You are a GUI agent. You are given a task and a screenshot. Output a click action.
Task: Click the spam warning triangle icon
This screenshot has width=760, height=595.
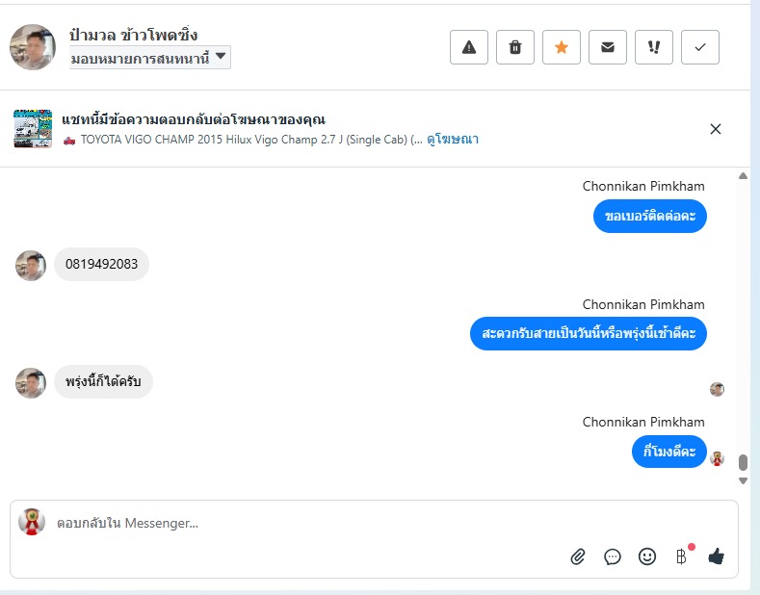tap(469, 47)
